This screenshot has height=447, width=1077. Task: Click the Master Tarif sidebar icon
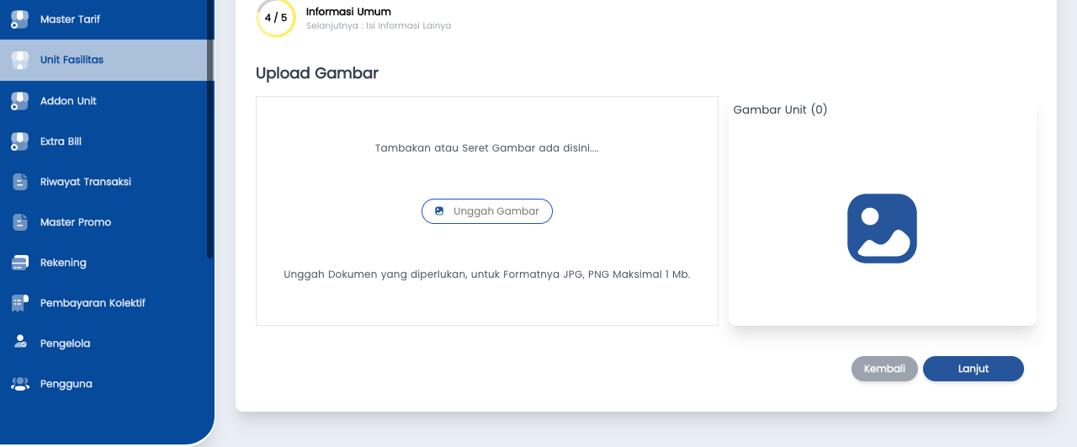tap(19, 19)
